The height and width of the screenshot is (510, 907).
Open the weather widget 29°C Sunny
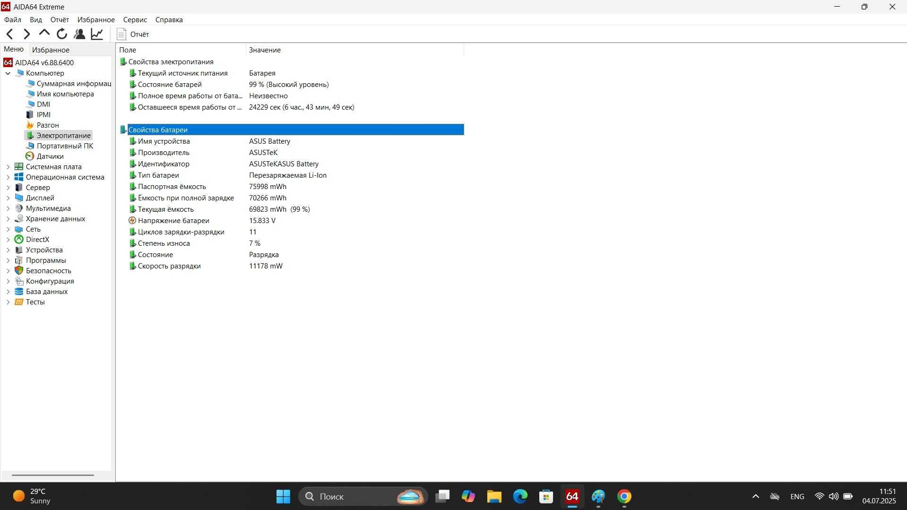32,496
